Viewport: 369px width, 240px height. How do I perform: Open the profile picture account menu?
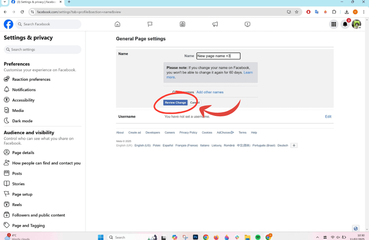pyautogui.click(x=356, y=24)
